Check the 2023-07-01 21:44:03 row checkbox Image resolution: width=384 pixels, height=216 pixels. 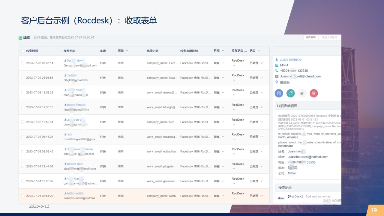click(x=23, y=166)
